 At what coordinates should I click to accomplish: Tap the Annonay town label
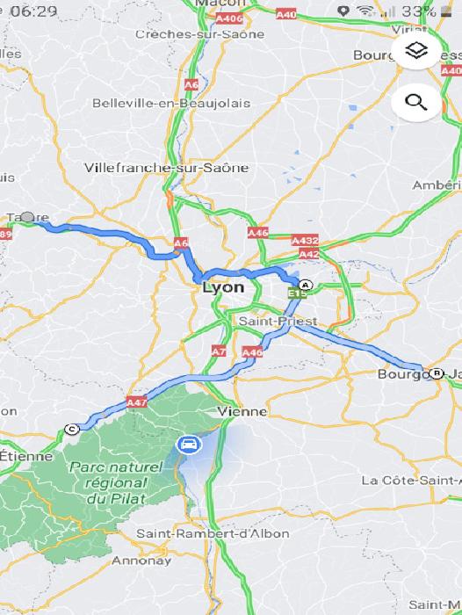point(141,561)
